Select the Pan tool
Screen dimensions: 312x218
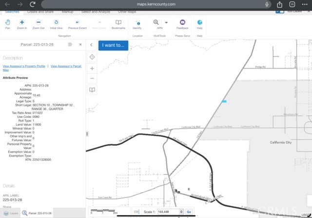click(7, 24)
